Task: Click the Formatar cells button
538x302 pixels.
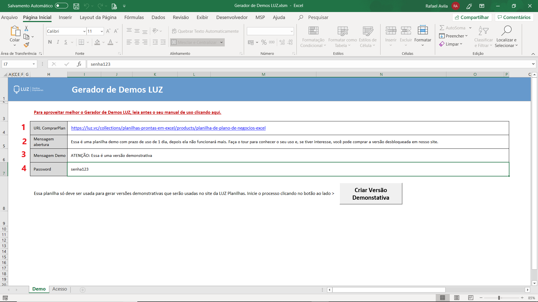Action: click(x=423, y=36)
